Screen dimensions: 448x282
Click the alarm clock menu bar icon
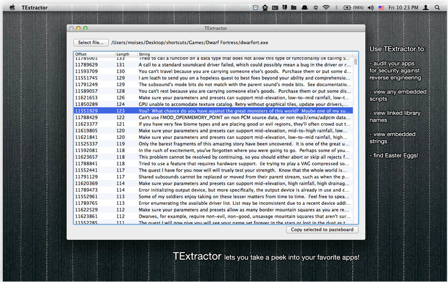click(255, 8)
